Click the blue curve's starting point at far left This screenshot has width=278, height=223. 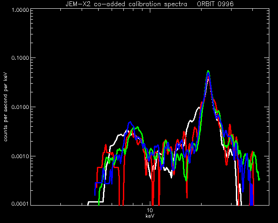click(95, 194)
